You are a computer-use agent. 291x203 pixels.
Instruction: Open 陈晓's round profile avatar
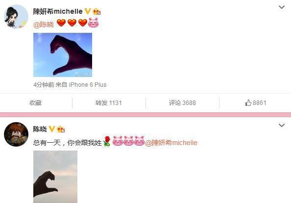click(x=16, y=134)
